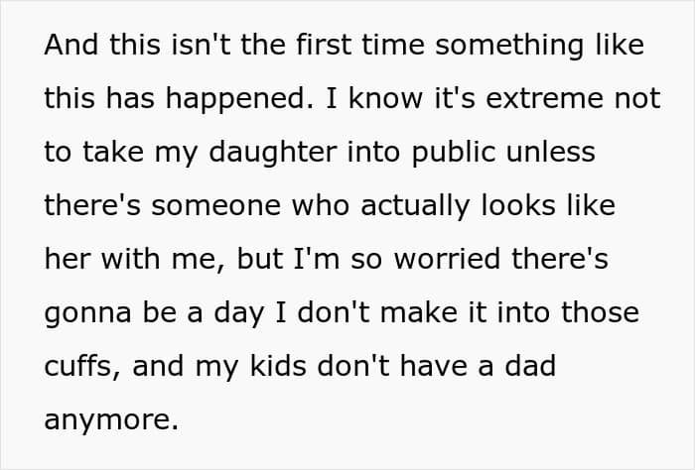Click the word "kids" in the text

(x=278, y=366)
